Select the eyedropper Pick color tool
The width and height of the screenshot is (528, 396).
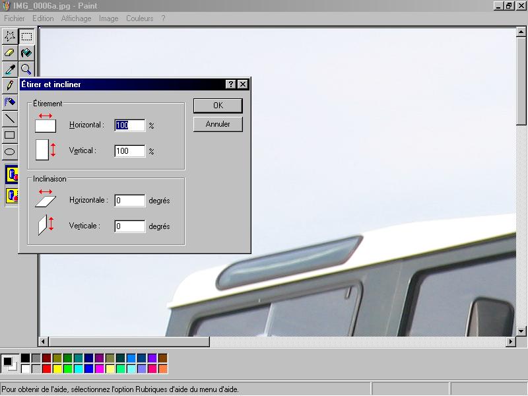[10, 69]
